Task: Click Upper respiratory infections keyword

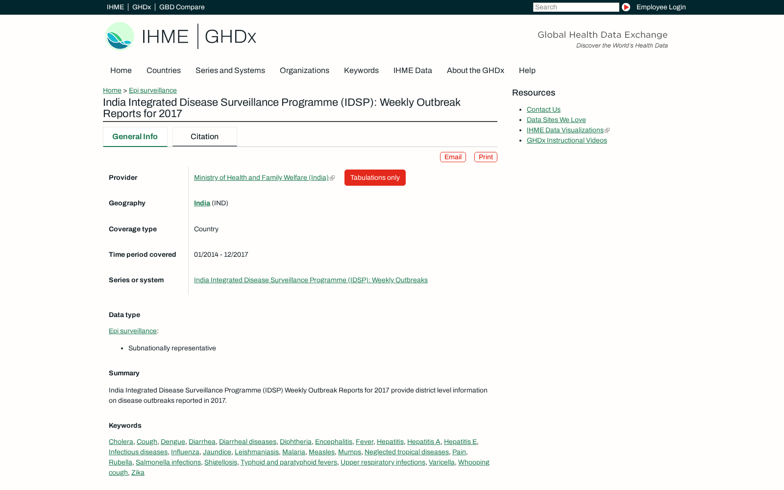Action: (383, 462)
